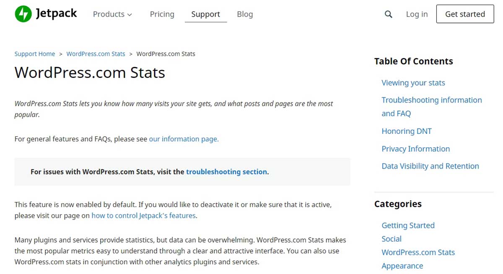The height and width of the screenshot is (274, 503).
Task: Navigate to Honoring DNT section
Action: pyautogui.click(x=406, y=131)
